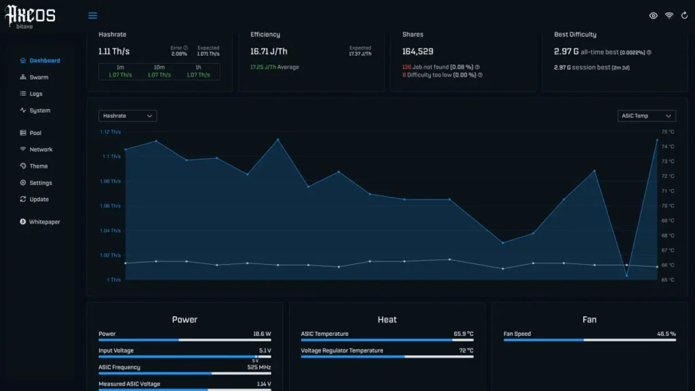The image size is (695, 391).
Task: Open the Dashboard page
Action: pos(45,60)
